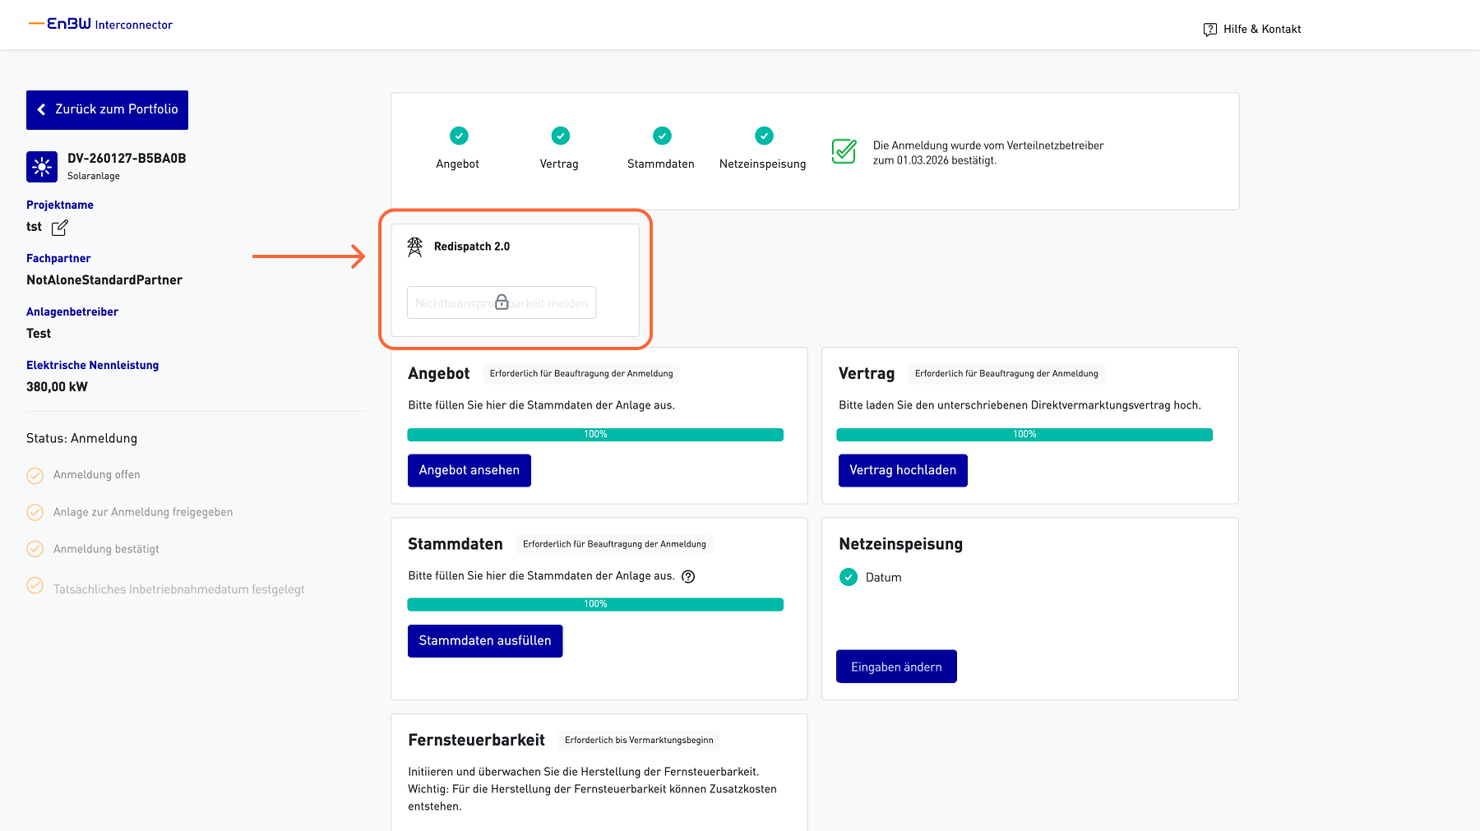Click the EnBW Interconnector logo
This screenshot has height=831, width=1480.
pyautogui.click(x=100, y=25)
